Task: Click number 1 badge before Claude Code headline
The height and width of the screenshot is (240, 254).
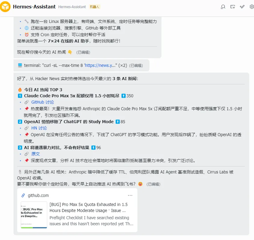Action: 20,96
